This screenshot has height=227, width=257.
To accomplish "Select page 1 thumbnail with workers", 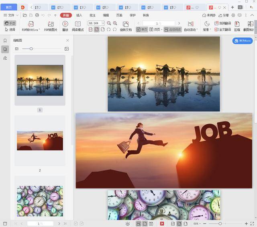I will (x=40, y=80).
